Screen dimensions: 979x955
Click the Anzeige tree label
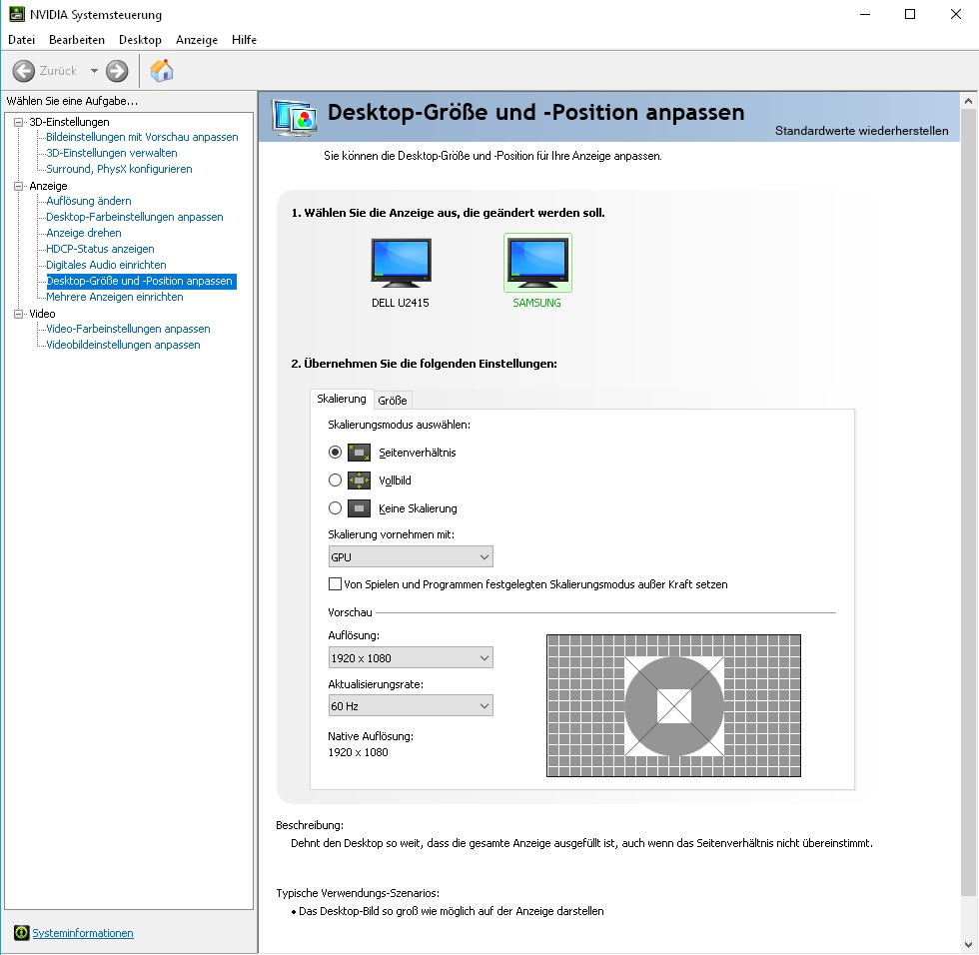click(48, 186)
